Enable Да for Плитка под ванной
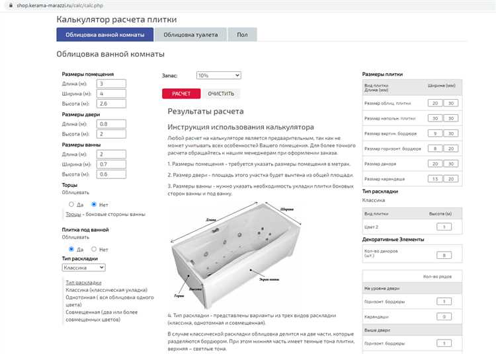 [71, 250]
